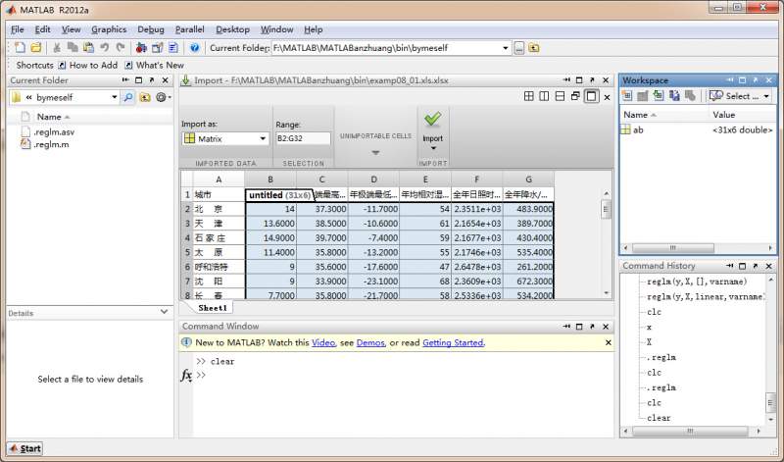Viewport: 784px width, 462px height.
Task: Click the Command History vertical scrollbar
Action: (770, 348)
